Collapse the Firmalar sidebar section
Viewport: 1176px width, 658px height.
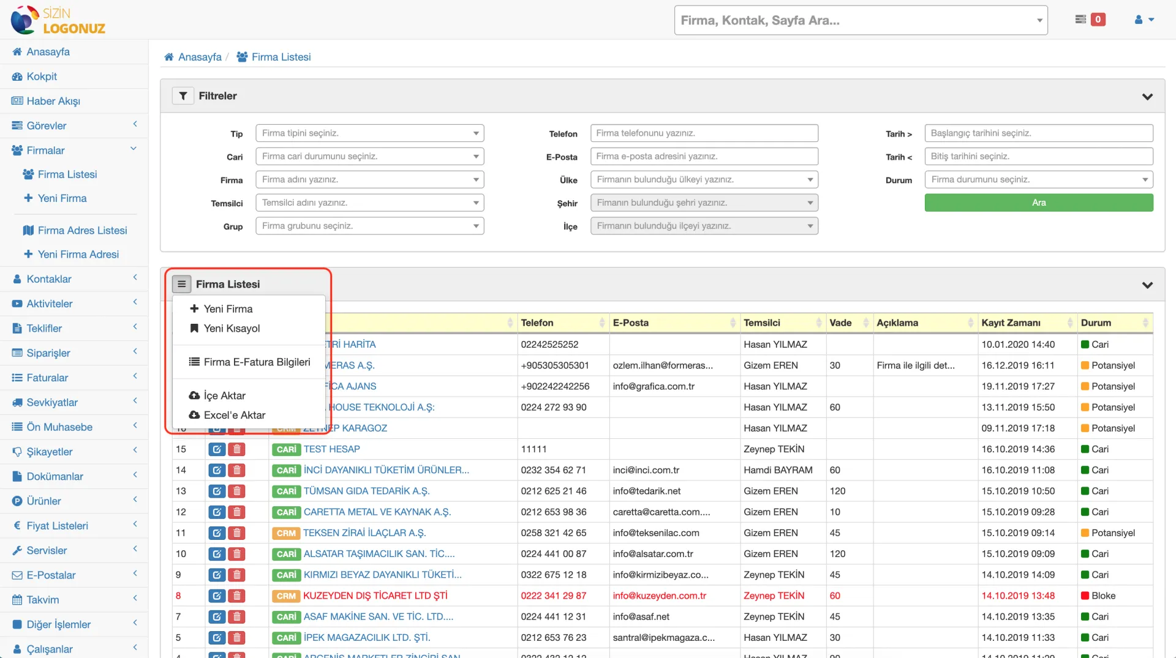[74, 150]
